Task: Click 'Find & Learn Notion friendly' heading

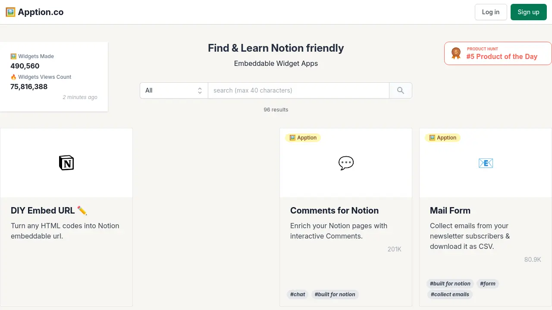Action: tap(276, 48)
